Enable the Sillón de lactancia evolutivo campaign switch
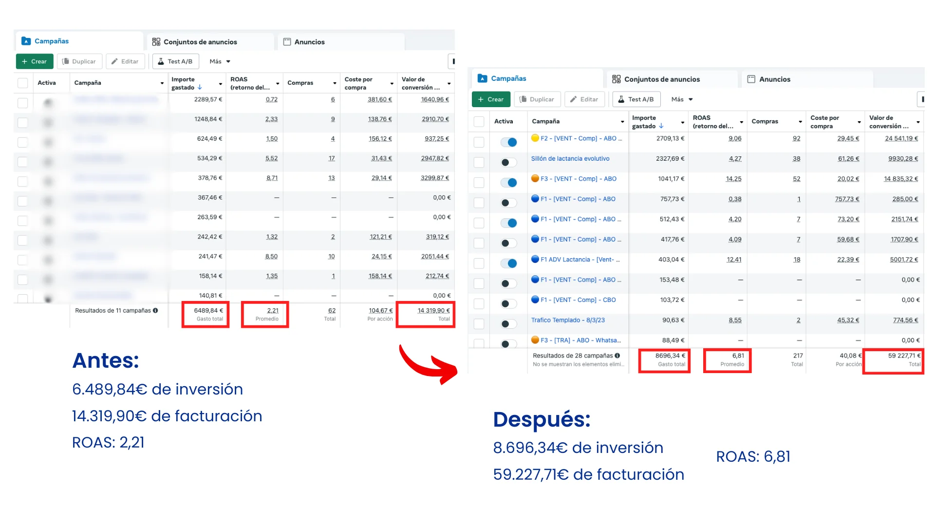Screen dimensions: 935x526 509,162
